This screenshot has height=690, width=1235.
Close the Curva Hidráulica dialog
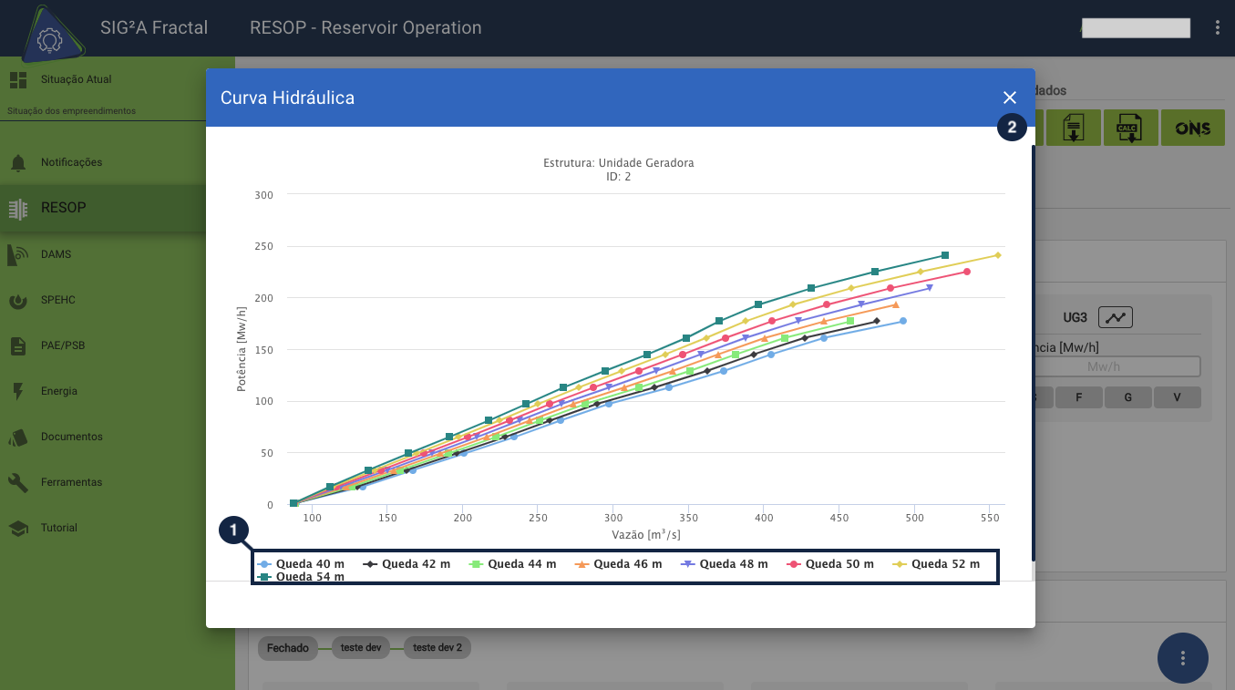(x=1009, y=98)
